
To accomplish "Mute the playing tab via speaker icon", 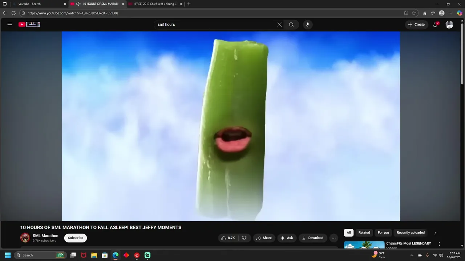I will point(78,4).
